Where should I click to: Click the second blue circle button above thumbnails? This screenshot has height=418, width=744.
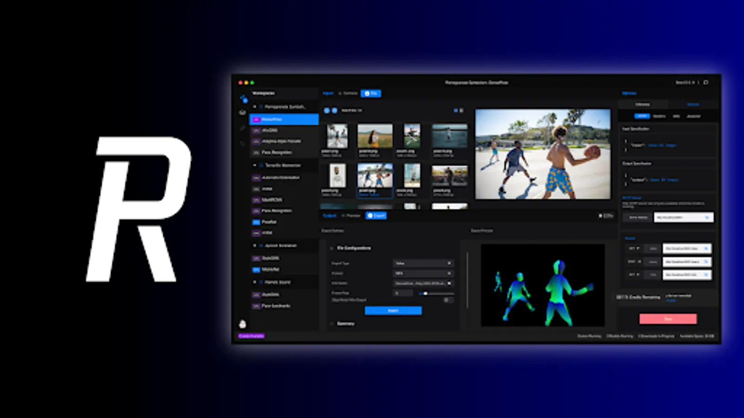[x=334, y=111]
